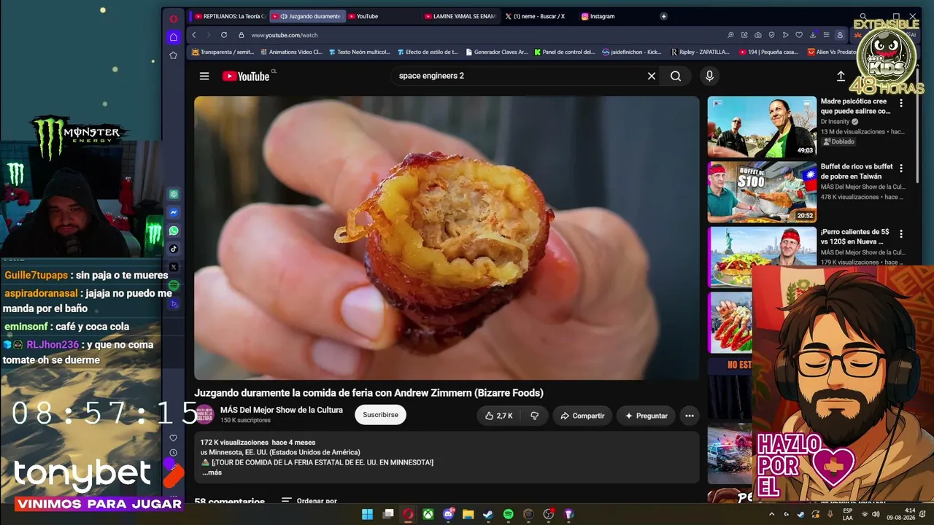Viewport: 934px width, 525px height.
Task: Open taskbar volume control
Action: pyautogui.click(x=876, y=514)
